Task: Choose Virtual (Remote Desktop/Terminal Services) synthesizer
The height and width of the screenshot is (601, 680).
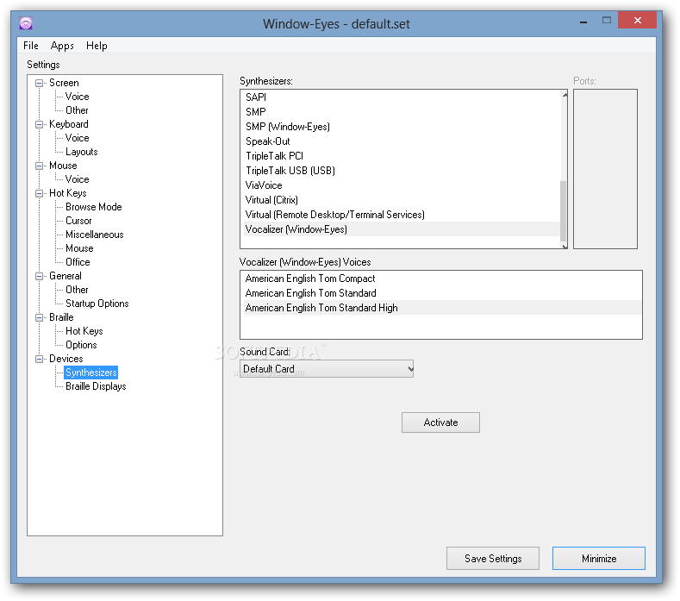Action: pos(401,215)
